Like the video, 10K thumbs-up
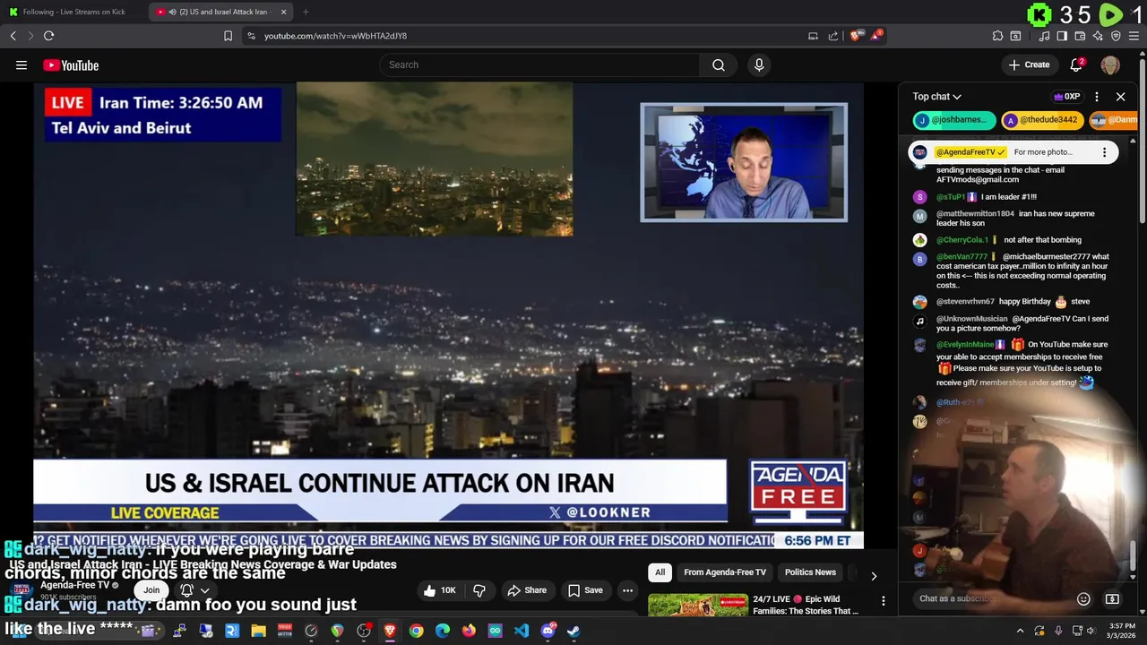This screenshot has width=1147, height=645. click(x=441, y=590)
